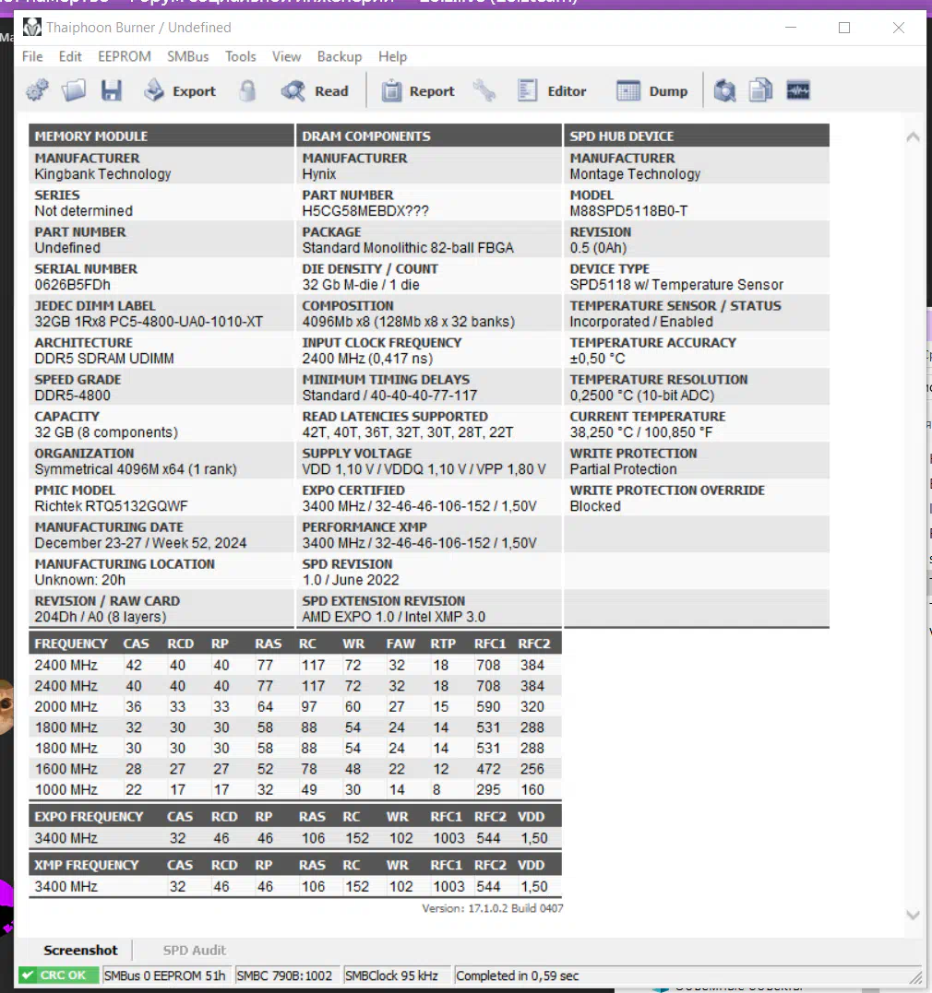
Task: Select the Blocked write protection override value
Action: click(594, 506)
